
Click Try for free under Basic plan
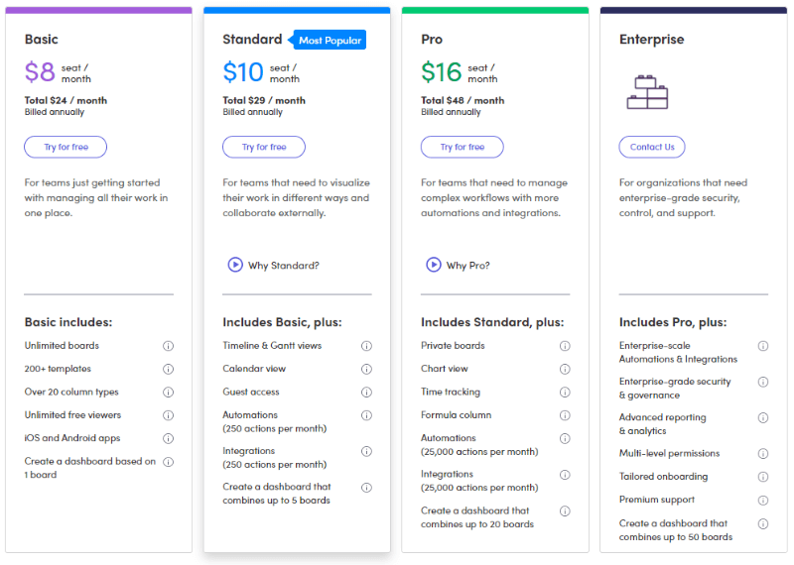click(x=66, y=147)
